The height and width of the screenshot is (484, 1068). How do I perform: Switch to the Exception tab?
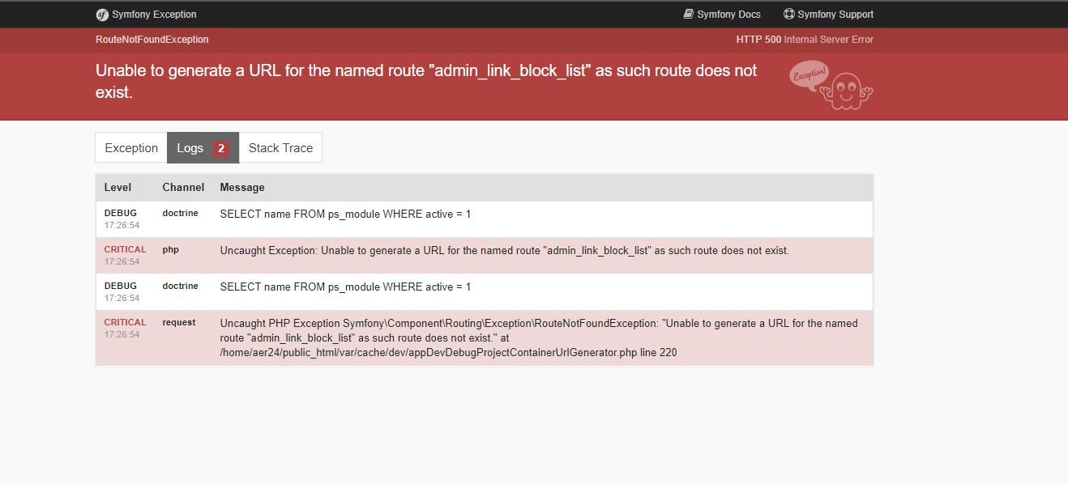pos(131,148)
